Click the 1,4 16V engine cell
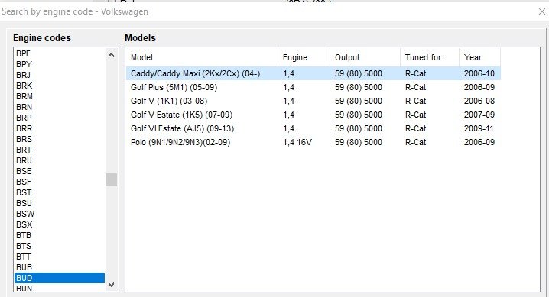 [297, 142]
